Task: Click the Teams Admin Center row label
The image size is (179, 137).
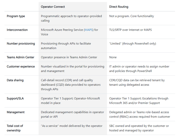Action: pos(21,57)
